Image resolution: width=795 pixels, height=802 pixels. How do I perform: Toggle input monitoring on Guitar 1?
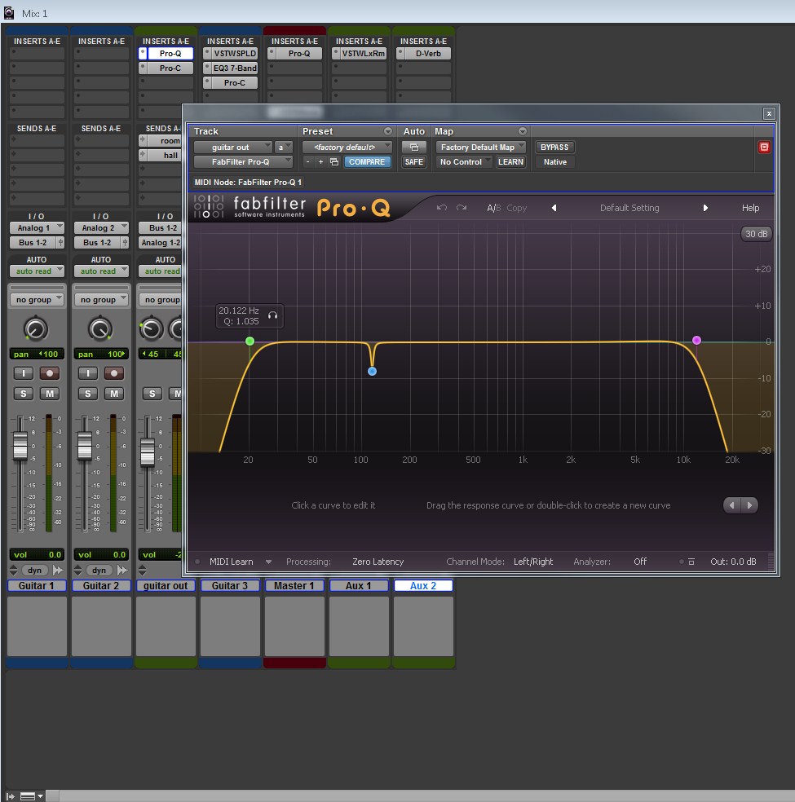point(23,373)
